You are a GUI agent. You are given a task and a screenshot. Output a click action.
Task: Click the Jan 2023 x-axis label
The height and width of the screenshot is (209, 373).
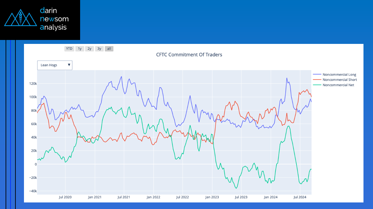[x=212, y=197]
